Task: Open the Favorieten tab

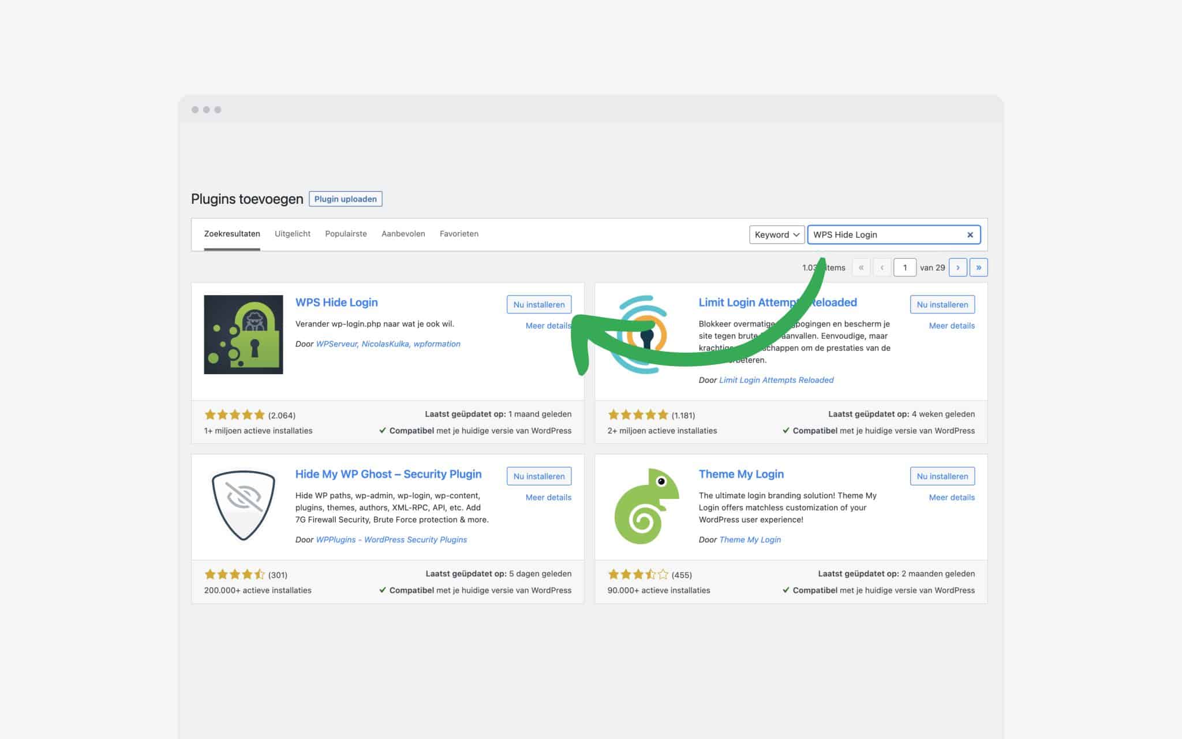Action: pos(459,234)
